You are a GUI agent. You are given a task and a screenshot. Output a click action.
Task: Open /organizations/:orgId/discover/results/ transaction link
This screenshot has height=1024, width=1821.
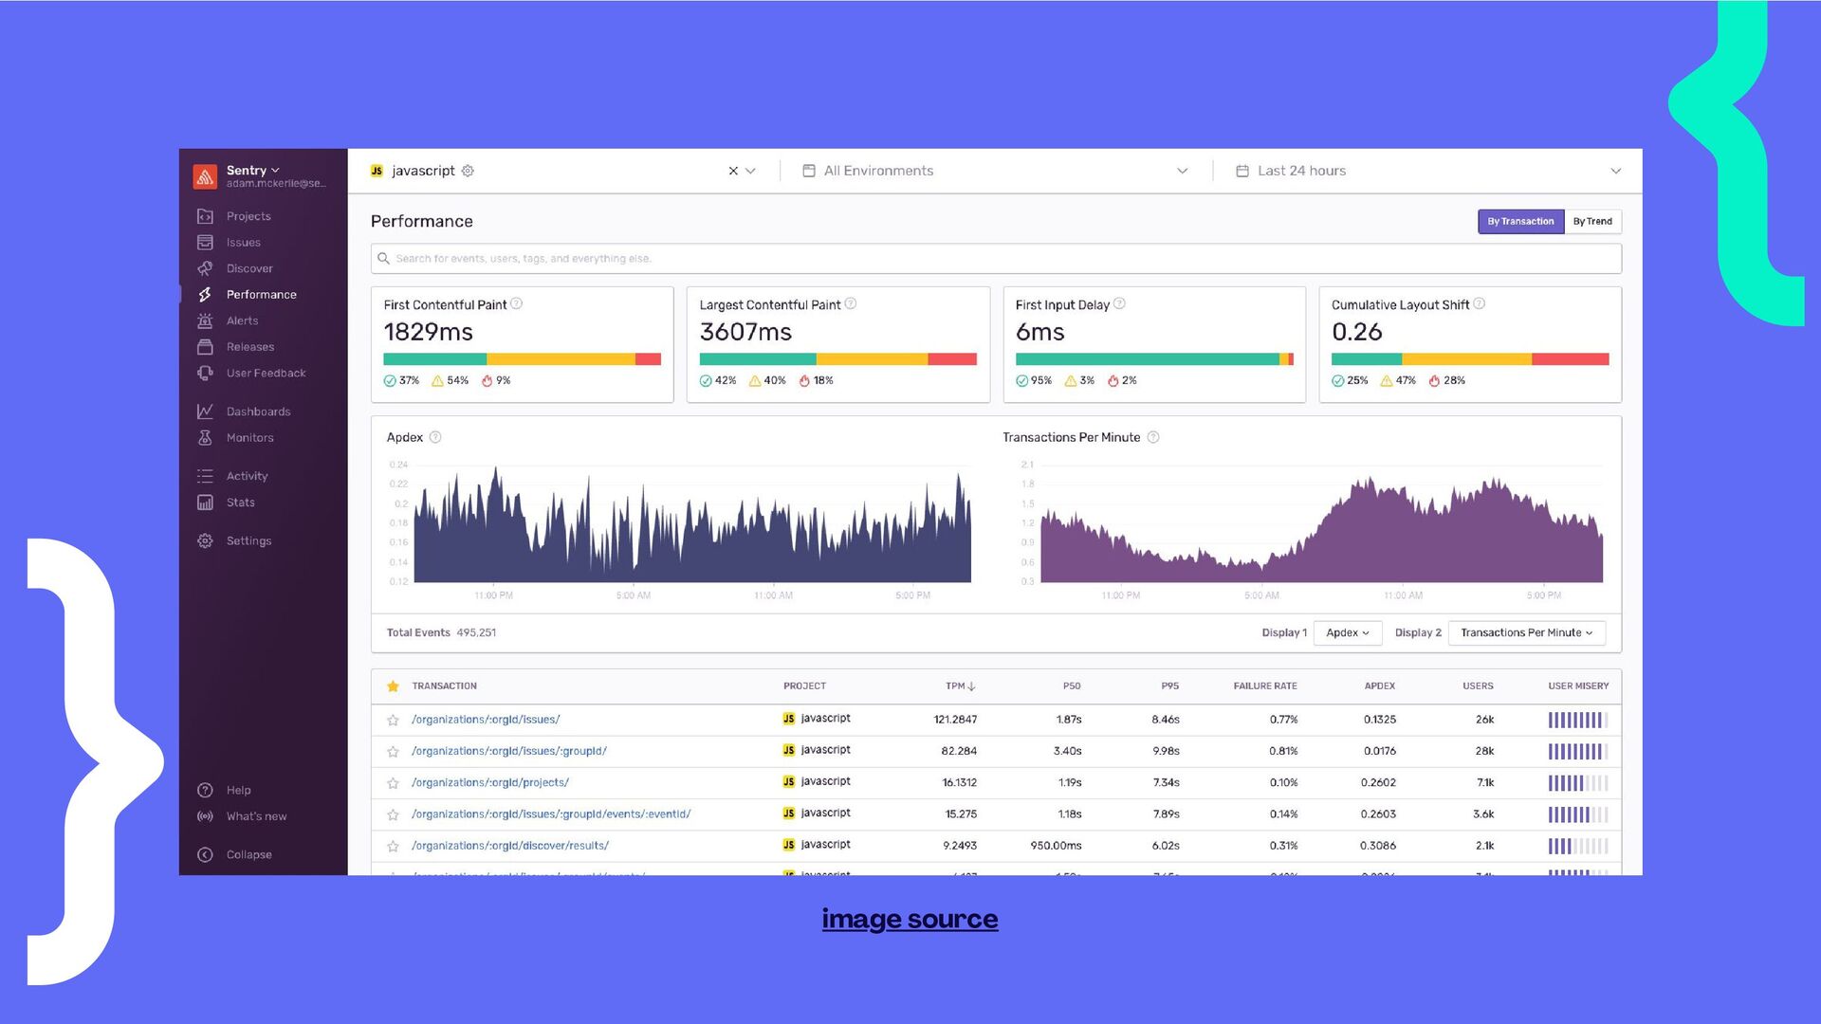click(x=510, y=846)
